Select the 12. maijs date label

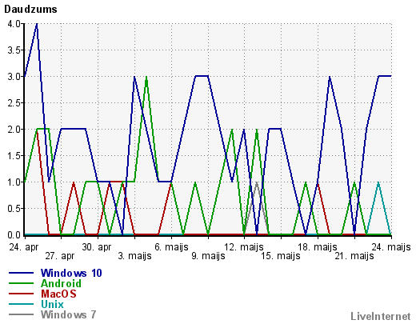[x=244, y=247]
